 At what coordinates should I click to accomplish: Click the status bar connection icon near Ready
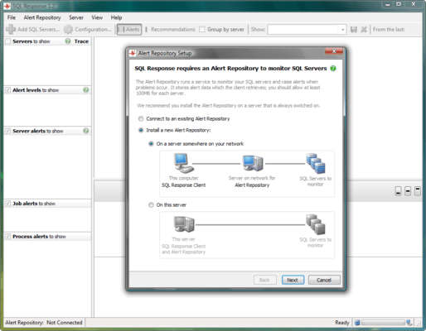pyautogui.click(x=357, y=323)
